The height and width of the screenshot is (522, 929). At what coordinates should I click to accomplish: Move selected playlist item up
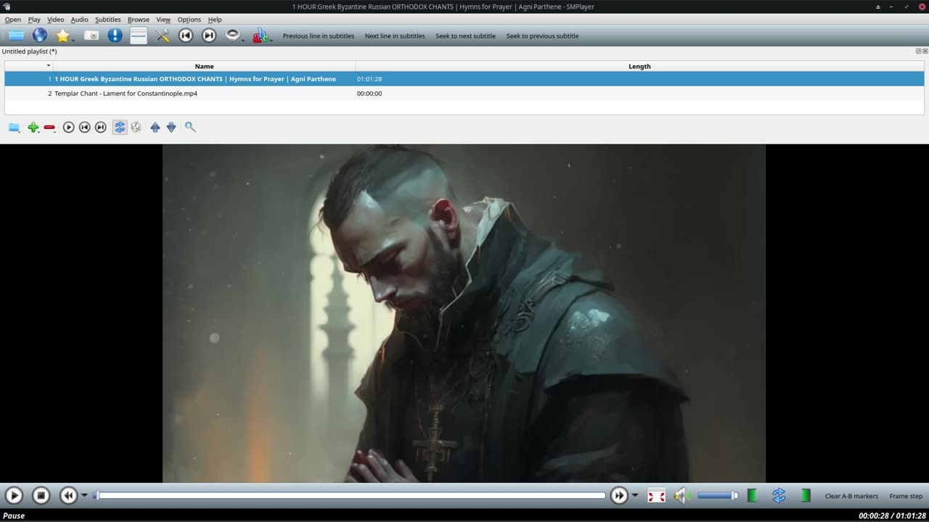[155, 128]
